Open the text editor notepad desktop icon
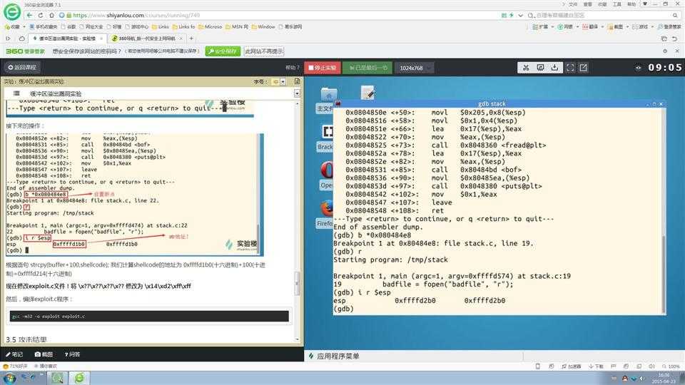This screenshot has height=385, width=685. [368, 93]
